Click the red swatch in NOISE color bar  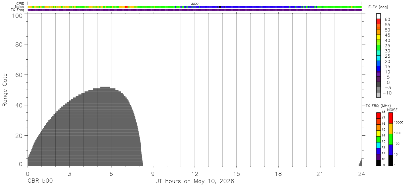click(x=390, y=118)
